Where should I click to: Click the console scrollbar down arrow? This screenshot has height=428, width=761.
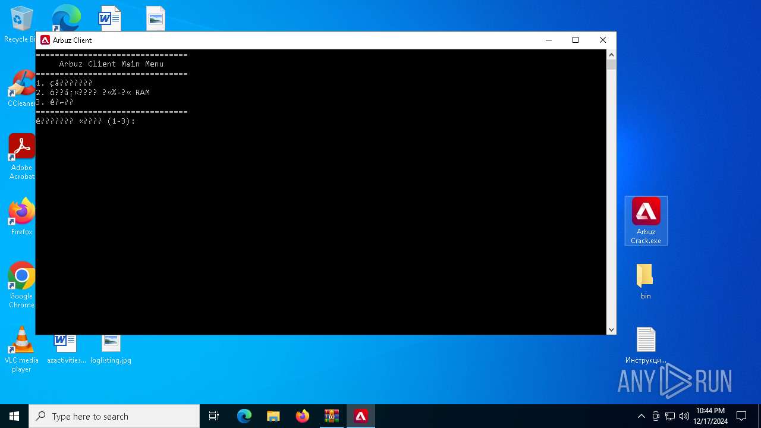(x=611, y=330)
